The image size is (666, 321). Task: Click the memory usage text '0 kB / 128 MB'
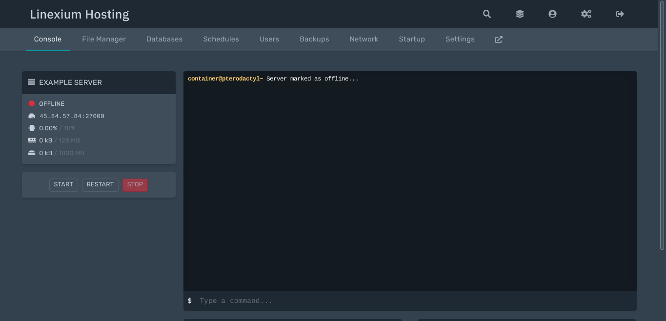click(x=60, y=140)
